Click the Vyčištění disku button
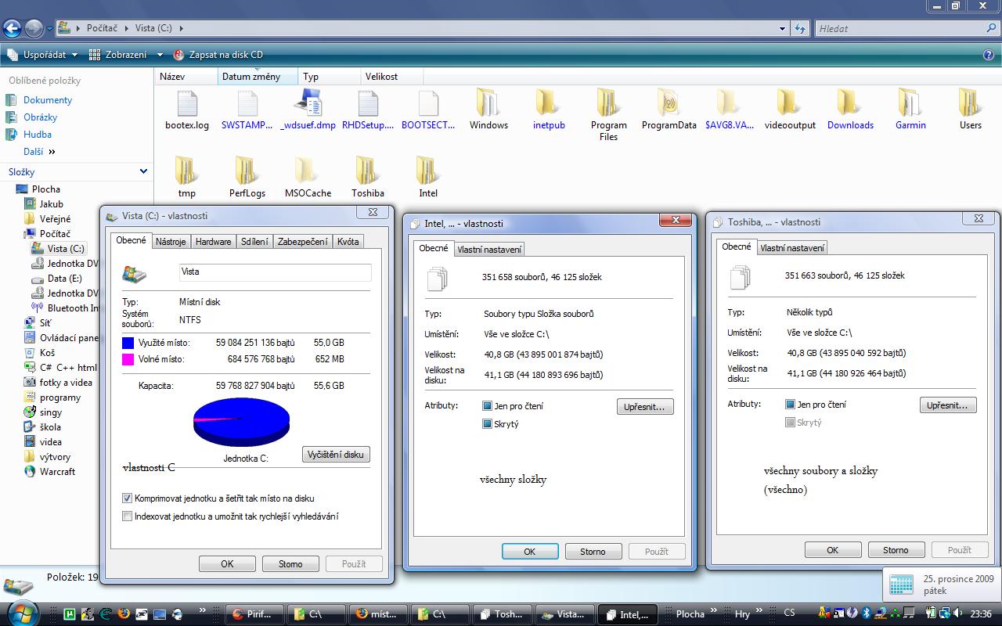 [x=336, y=455]
